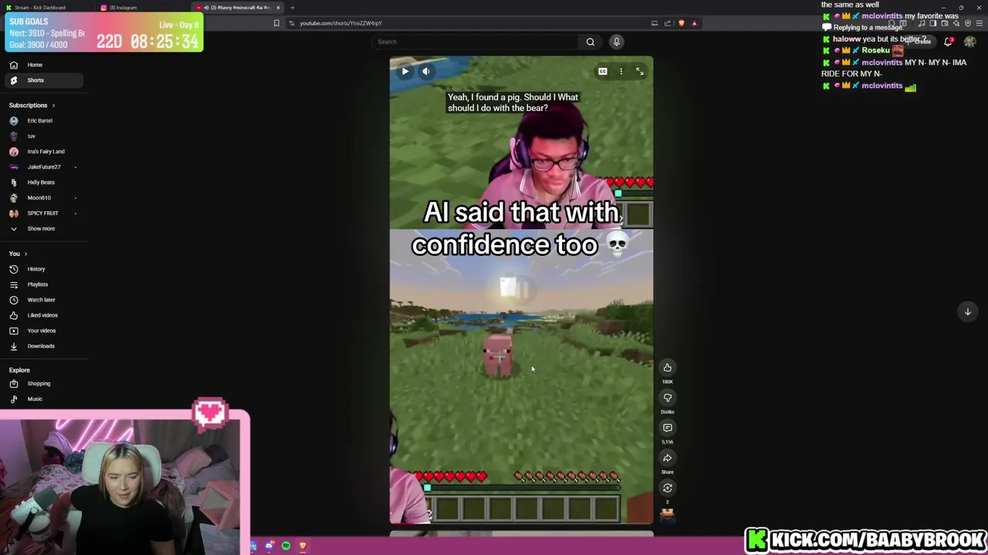Open Liked videos

(44, 315)
